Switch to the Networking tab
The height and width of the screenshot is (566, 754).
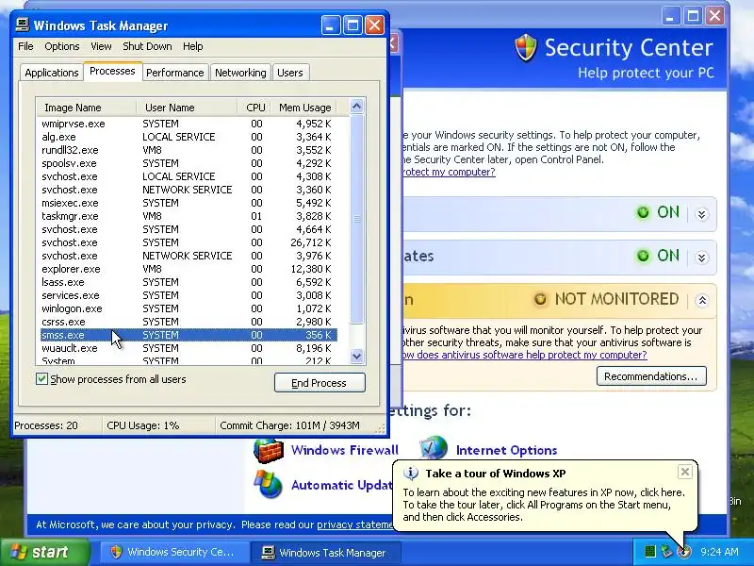[240, 73]
